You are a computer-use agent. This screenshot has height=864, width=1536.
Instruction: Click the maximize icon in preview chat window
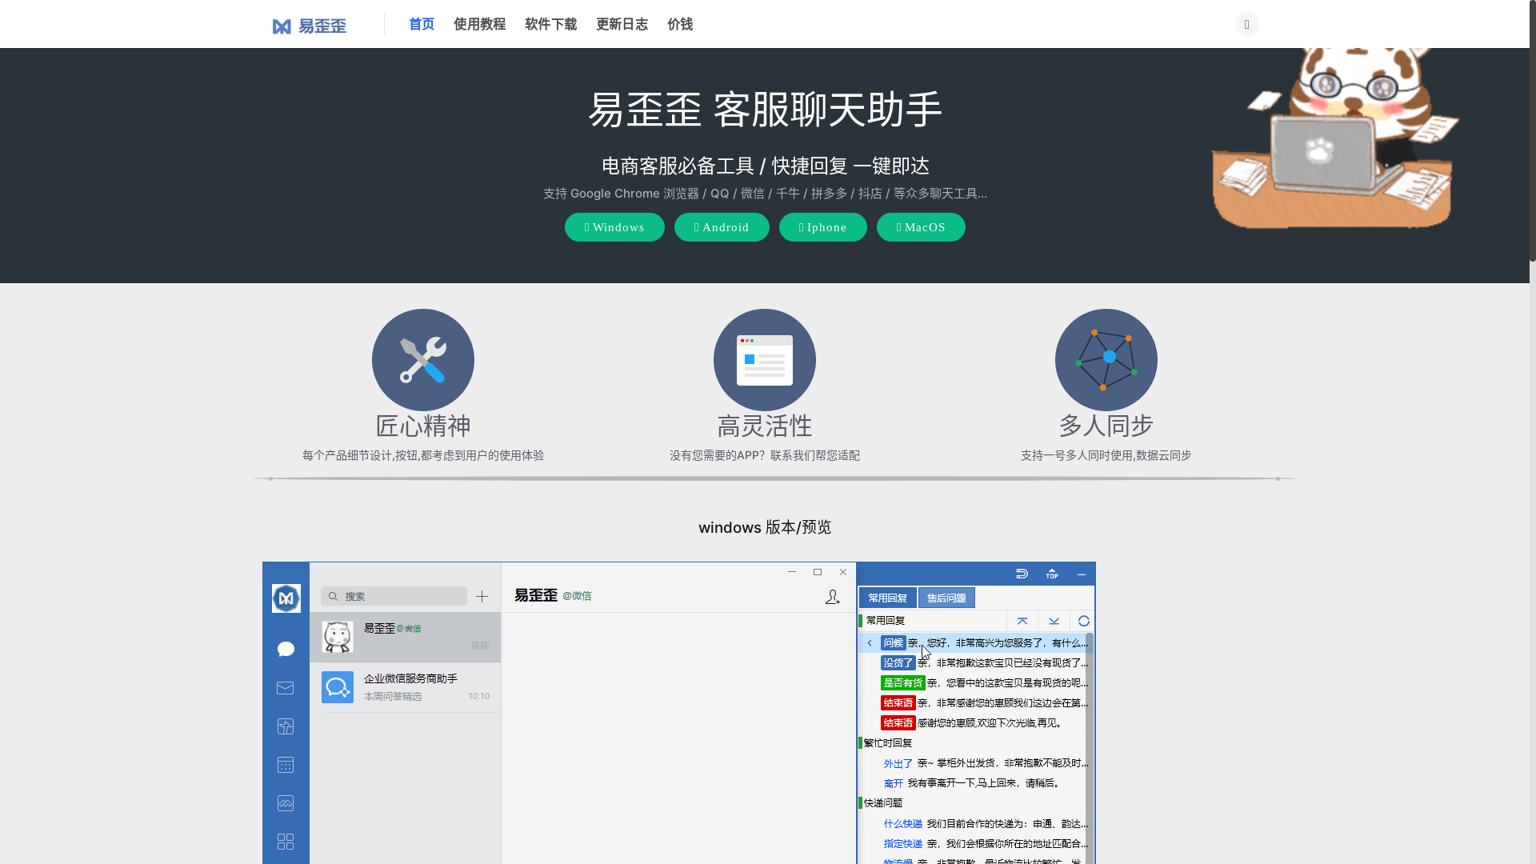click(817, 572)
